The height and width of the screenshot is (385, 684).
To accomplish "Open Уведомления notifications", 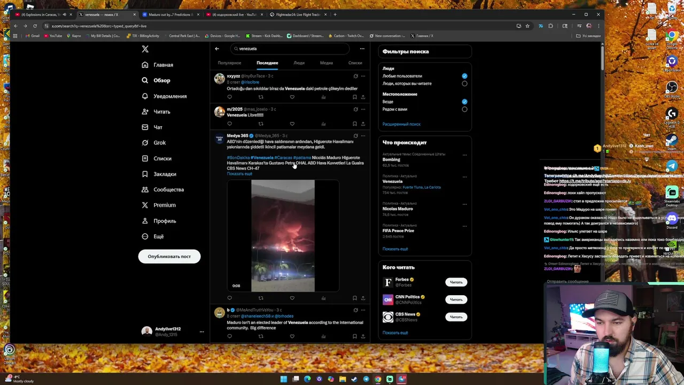I will coord(164,96).
